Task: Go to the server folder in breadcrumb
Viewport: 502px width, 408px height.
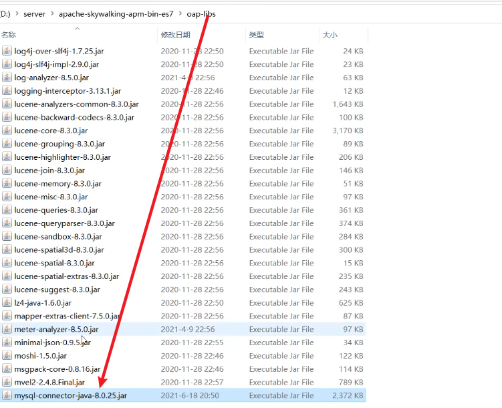Action: 34,13
